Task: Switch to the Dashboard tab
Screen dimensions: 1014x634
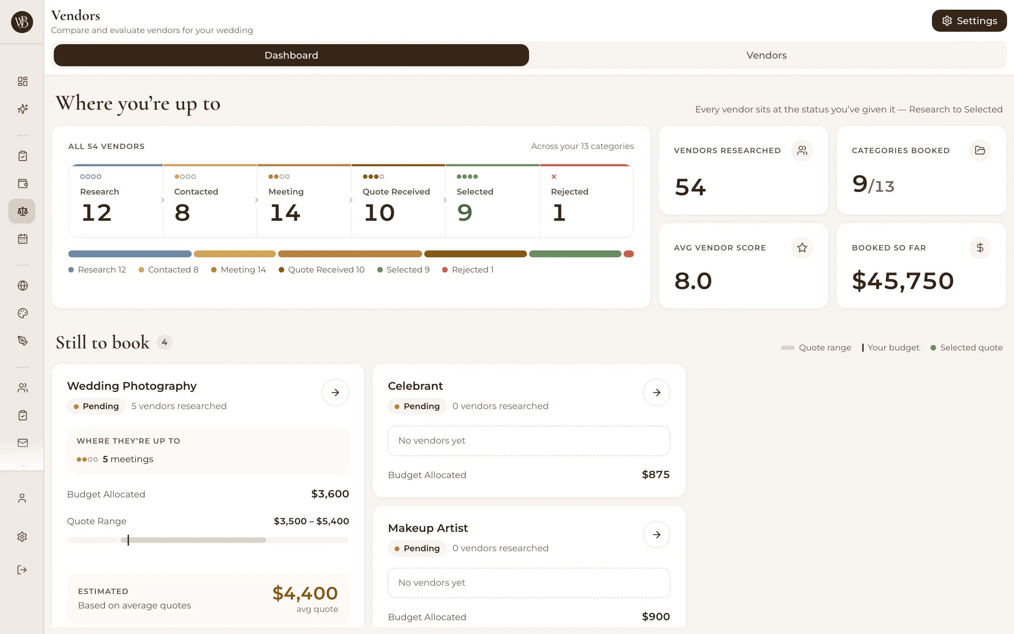Action: coord(291,55)
